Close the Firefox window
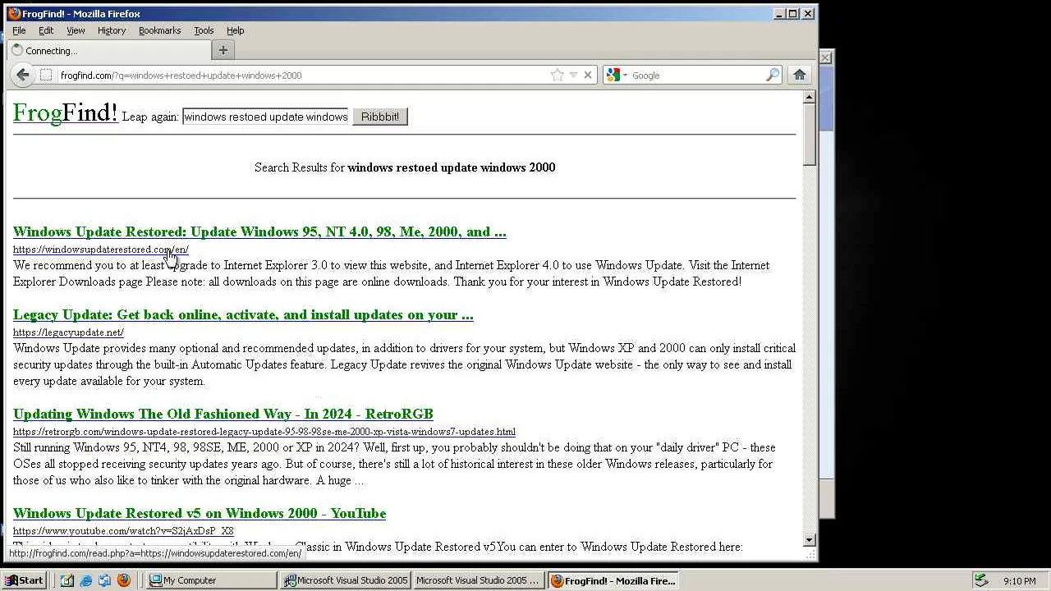Screen dimensions: 1051x591 click(x=808, y=13)
